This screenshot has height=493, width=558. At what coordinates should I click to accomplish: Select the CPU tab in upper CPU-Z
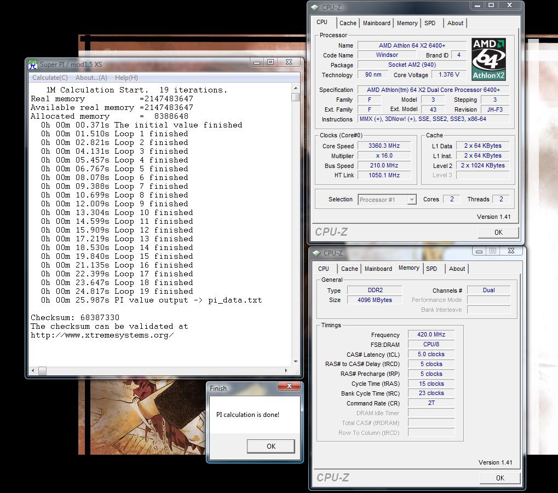322,22
